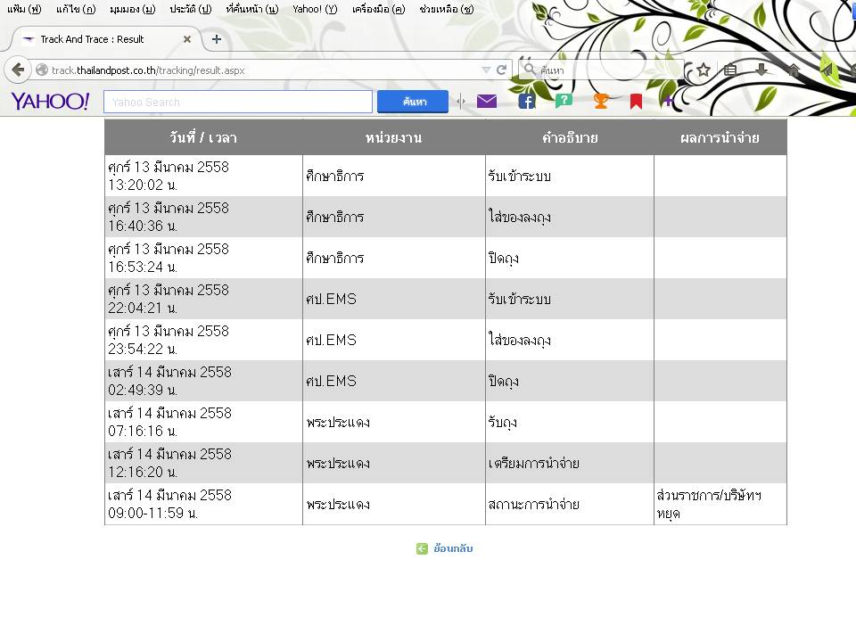856x642 pixels.
Task: Open the Yahoo! menu
Action: (x=315, y=9)
